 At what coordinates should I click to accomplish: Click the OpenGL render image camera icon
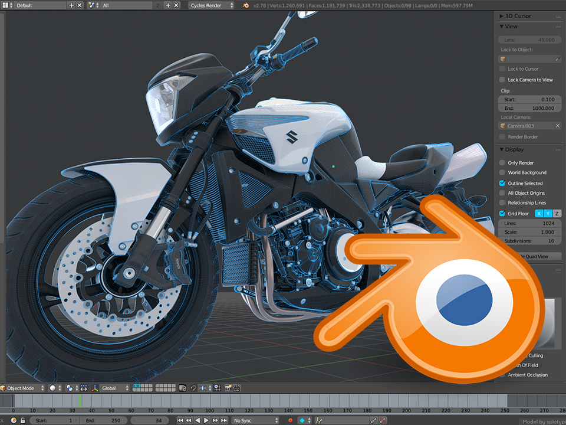tap(228, 388)
